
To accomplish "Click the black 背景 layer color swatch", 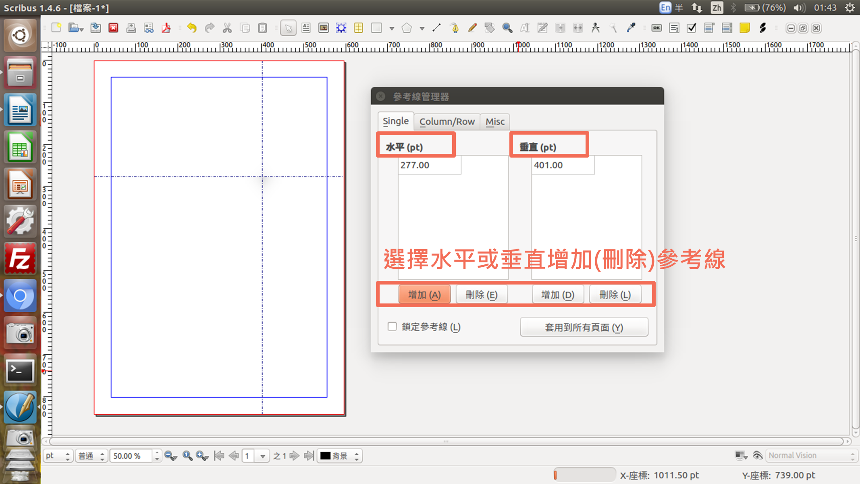I will pos(325,456).
